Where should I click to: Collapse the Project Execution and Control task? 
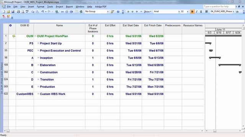38,51
